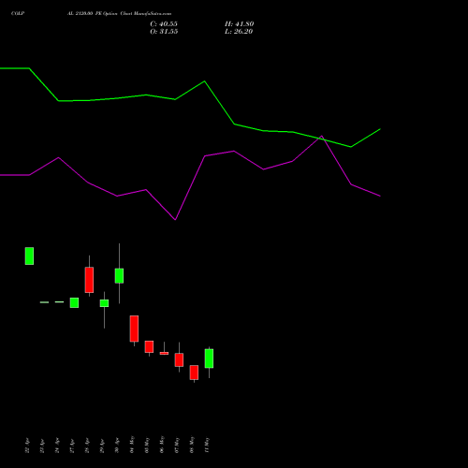
Task: Click the small green candle for 29 Apr
Action: coord(104,303)
